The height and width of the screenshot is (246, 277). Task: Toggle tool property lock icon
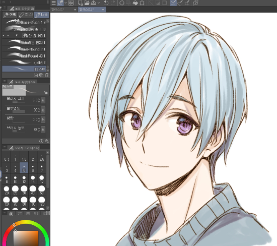[x=46, y=92]
